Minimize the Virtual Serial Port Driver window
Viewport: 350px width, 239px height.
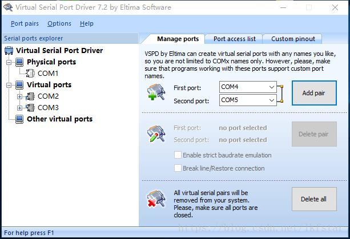(283, 7)
